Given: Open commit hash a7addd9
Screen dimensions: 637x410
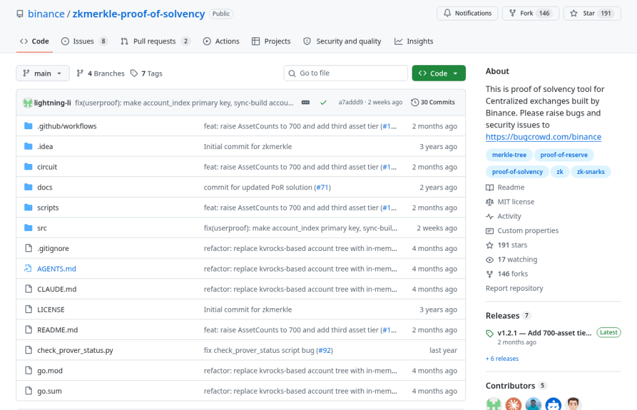Looking at the screenshot, I should click(x=351, y=102).
